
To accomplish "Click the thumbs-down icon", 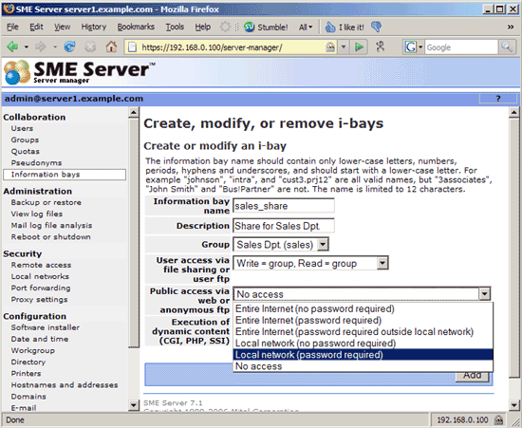I will [x=376, y=27].
